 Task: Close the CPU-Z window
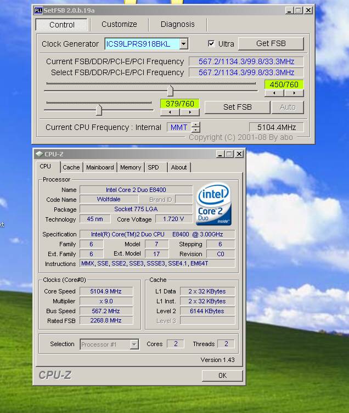239,154
